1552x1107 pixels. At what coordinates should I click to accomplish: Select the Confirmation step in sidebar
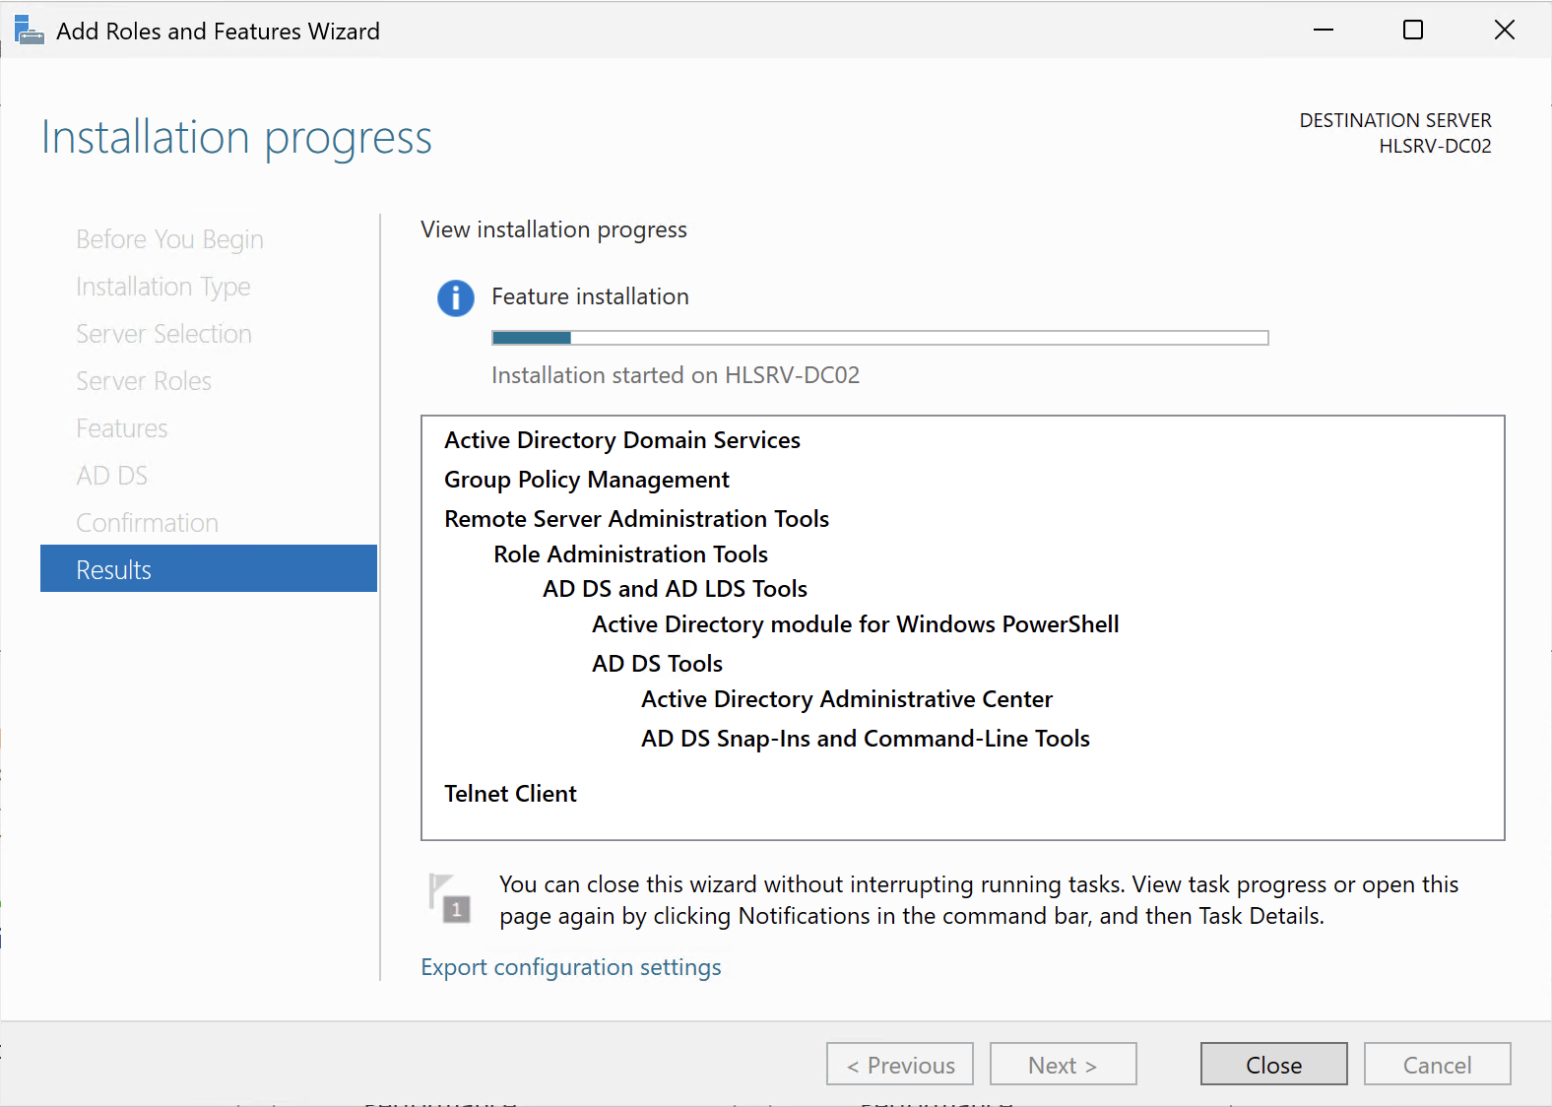[x=147, y=523]
